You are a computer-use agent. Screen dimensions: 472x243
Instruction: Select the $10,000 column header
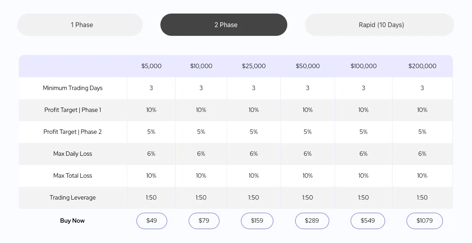click(201, 66)
